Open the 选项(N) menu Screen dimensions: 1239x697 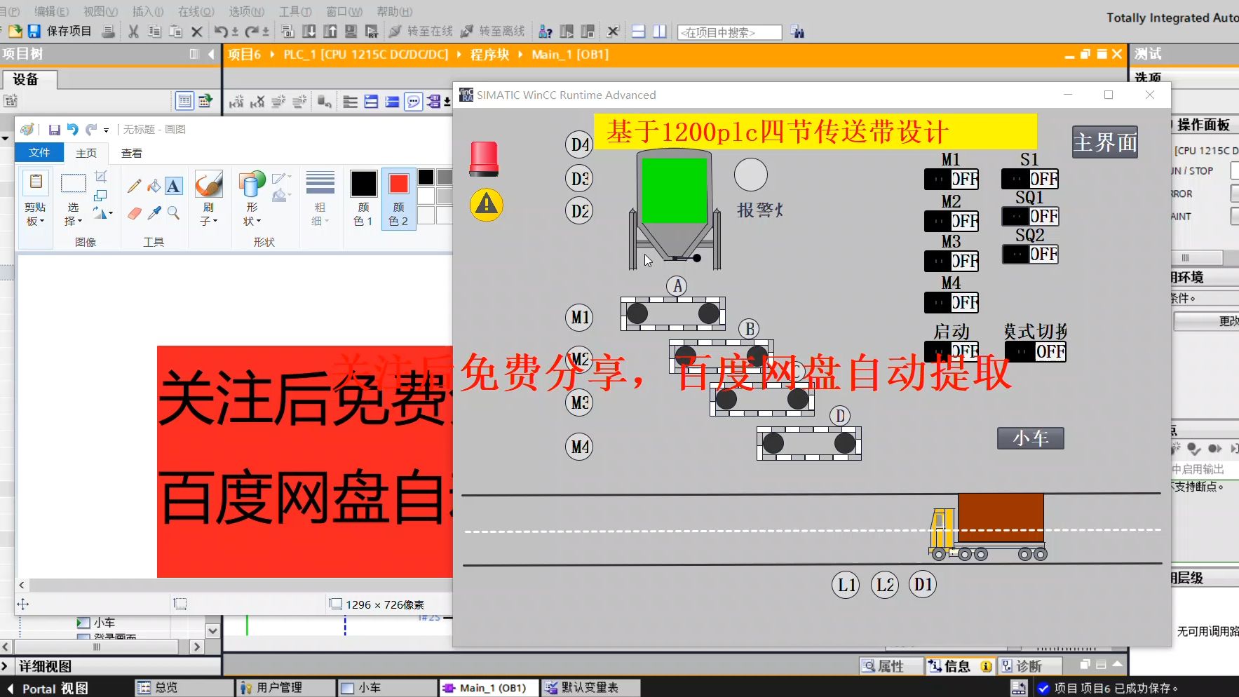coord(247,12)
